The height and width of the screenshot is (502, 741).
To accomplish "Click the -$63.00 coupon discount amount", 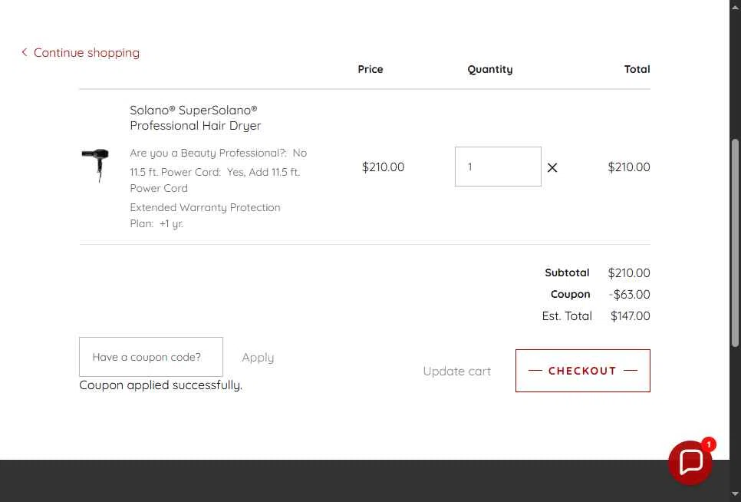I will (630, 295).
